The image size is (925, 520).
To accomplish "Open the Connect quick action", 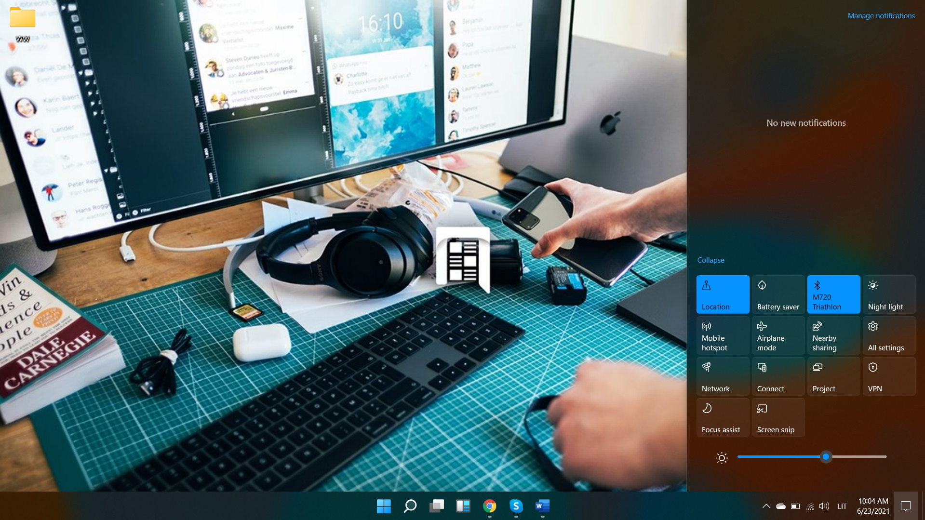I will [778, 376].
